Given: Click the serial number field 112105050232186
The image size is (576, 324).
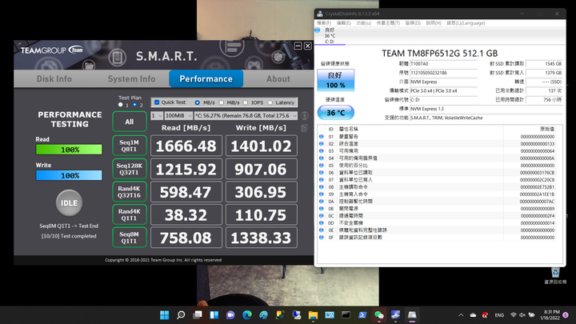Looking at the screenshot, I should [443, 73].
